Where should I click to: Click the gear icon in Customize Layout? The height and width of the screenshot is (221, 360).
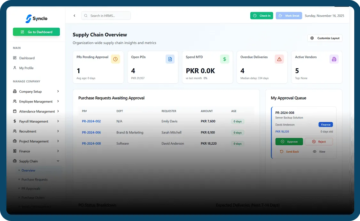pos(312,38)
